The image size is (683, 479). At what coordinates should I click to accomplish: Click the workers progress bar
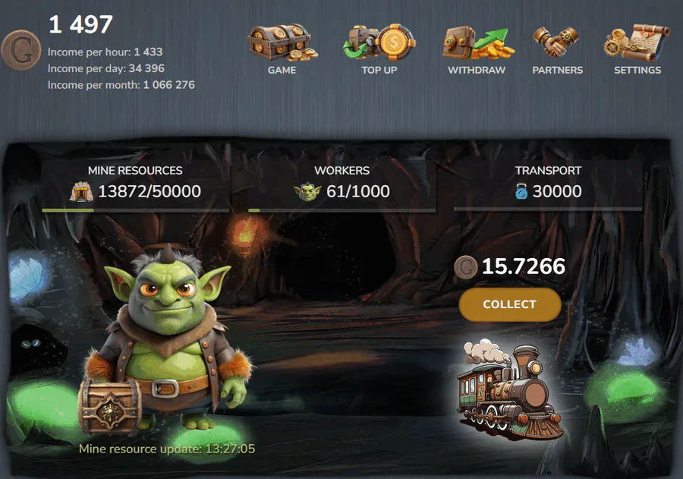pyautogui.click(x=342, y=210)
